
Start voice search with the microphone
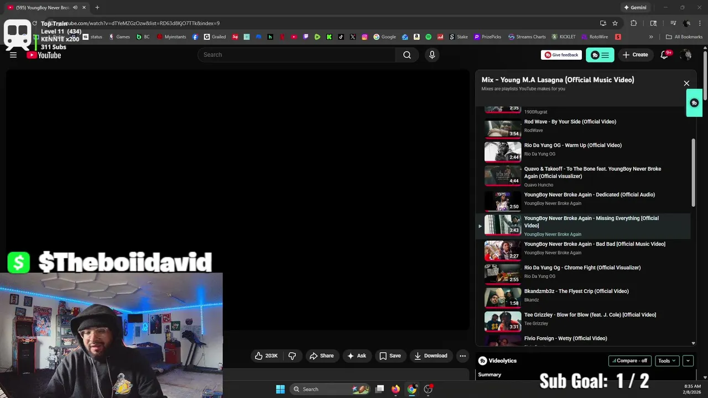pyautogui.click(x=432, y=55)
